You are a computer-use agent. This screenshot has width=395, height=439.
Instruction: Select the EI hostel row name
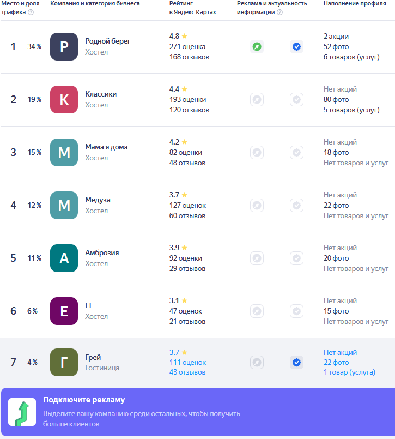[88, 305]
